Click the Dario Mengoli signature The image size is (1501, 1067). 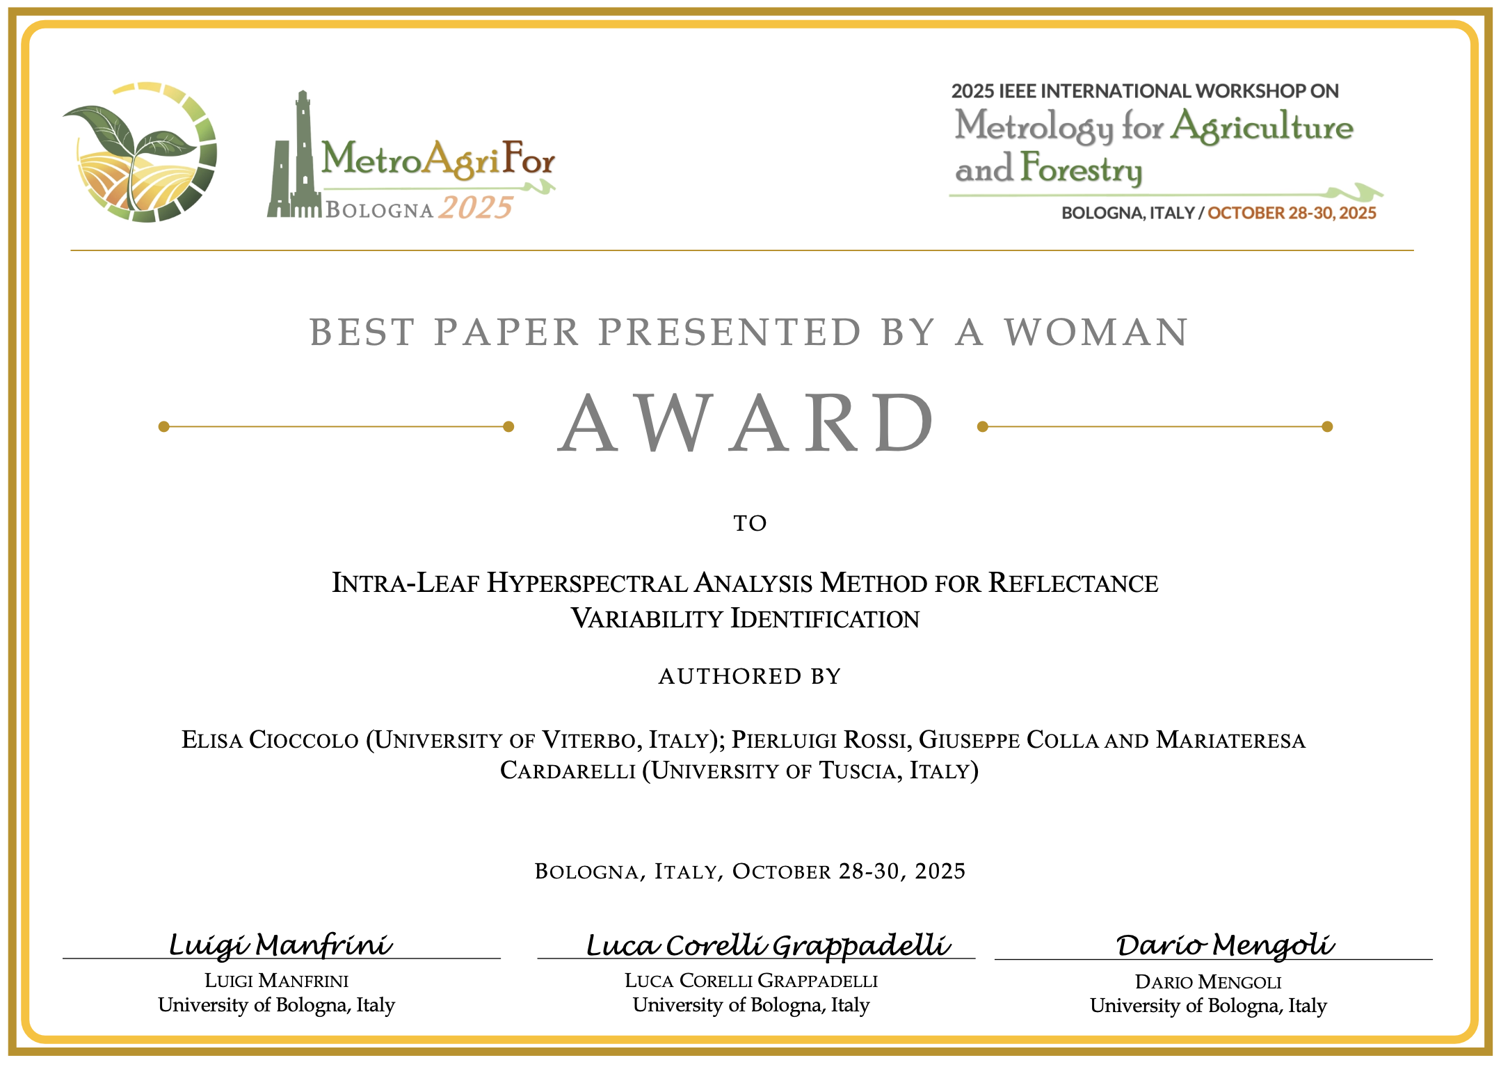point(1225,945)
